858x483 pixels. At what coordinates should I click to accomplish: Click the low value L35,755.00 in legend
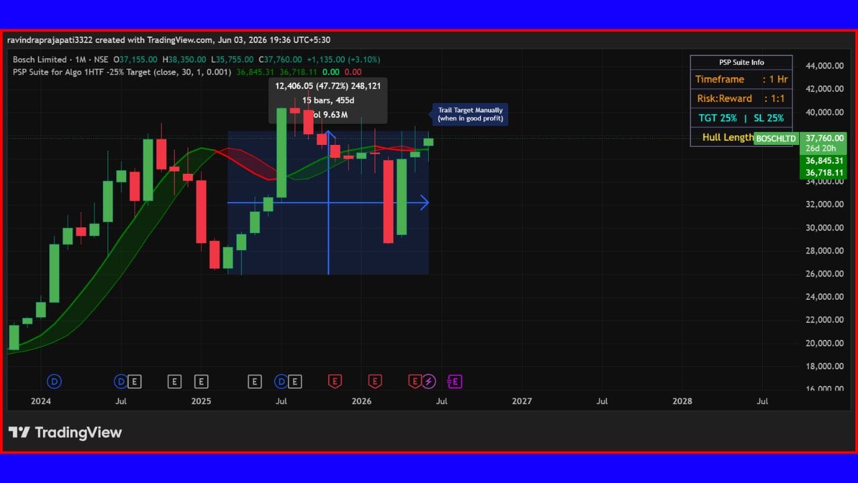[x=231, y=60]
